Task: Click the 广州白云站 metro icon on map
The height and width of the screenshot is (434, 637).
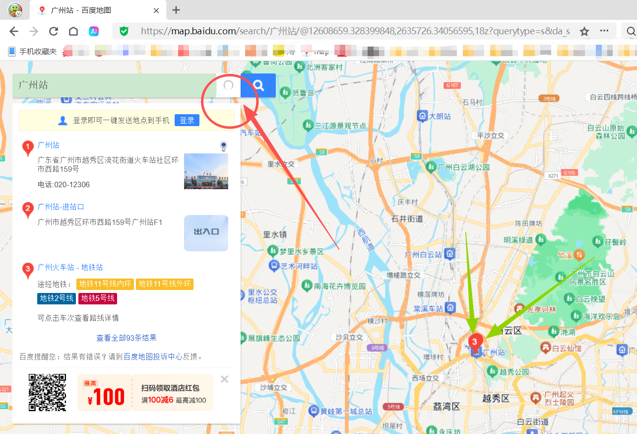Action: pos(449,254)
